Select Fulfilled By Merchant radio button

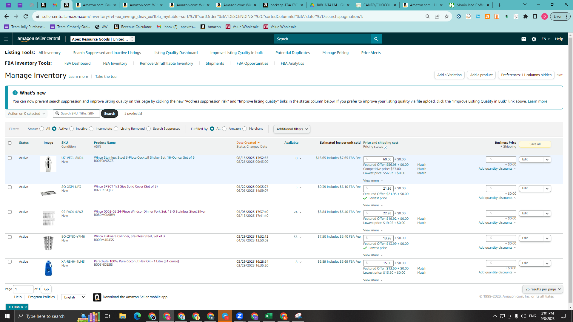tap(245, 129)
